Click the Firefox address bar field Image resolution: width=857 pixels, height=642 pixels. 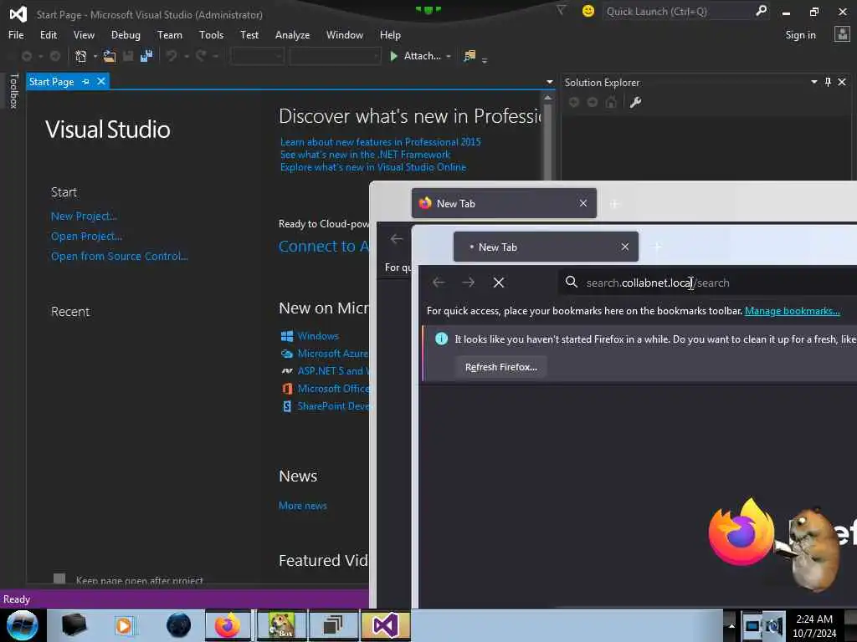pos(708,283)
